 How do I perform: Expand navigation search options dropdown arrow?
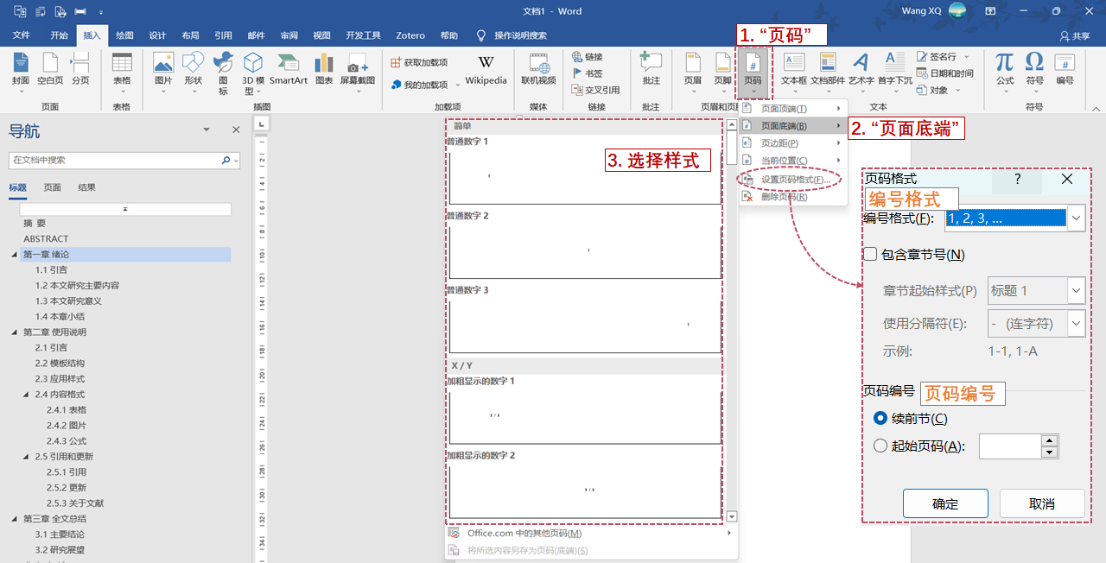pos(236,161)
